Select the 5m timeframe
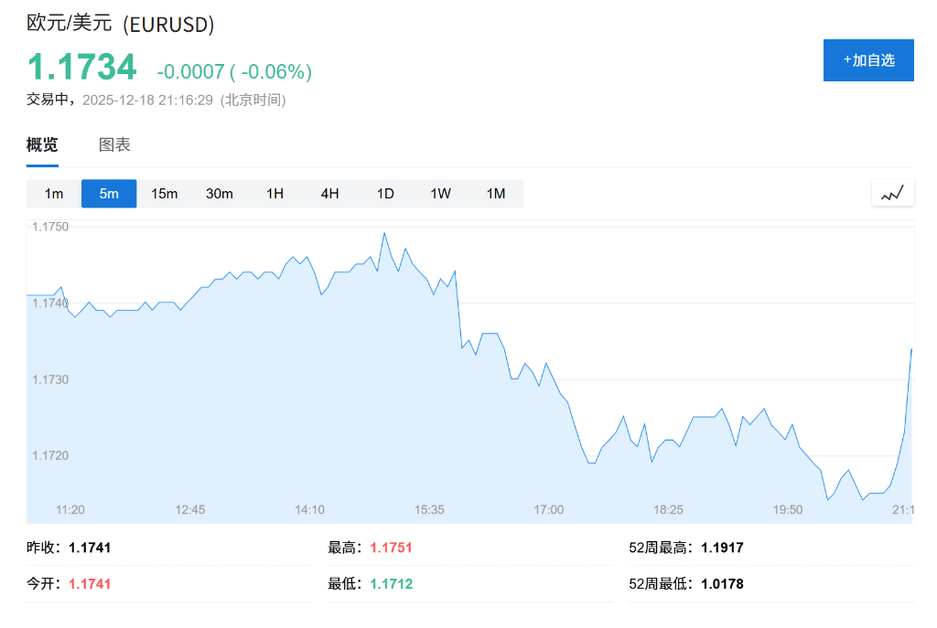The height and width of the screenshot is (628, 937). [109, 194]
